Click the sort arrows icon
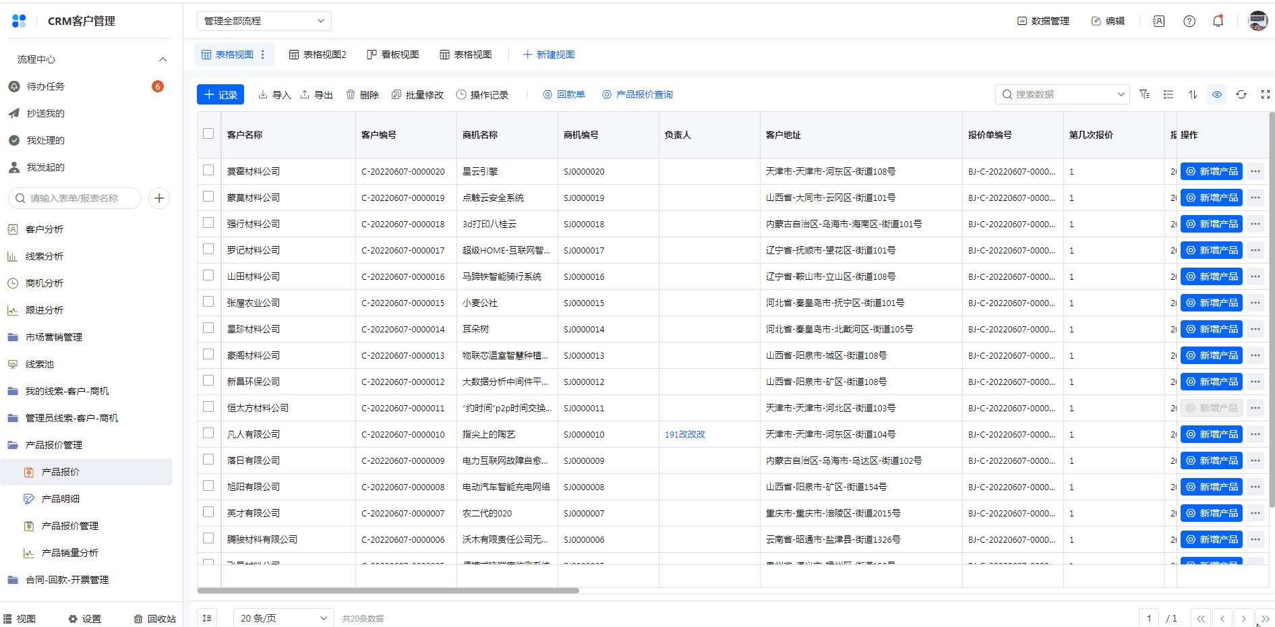Image resolution: width=1275 pixels, height=627 pixels. (x=1193, y=94)
